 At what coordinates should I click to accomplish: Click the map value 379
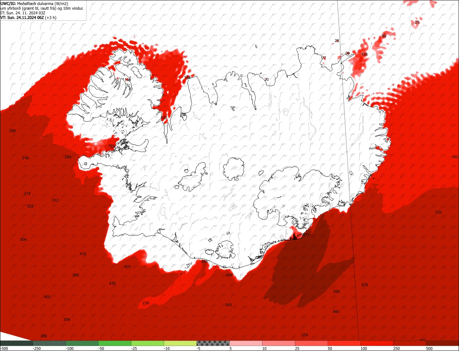click(x=304, y=335)
